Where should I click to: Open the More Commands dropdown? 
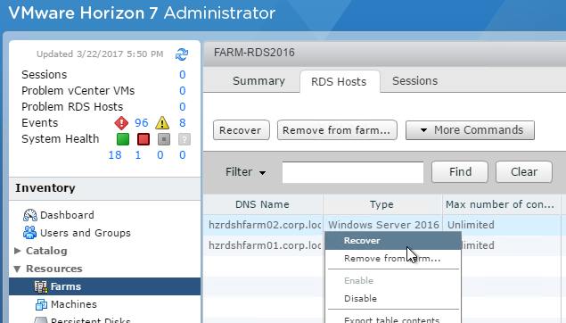point(470,130)
